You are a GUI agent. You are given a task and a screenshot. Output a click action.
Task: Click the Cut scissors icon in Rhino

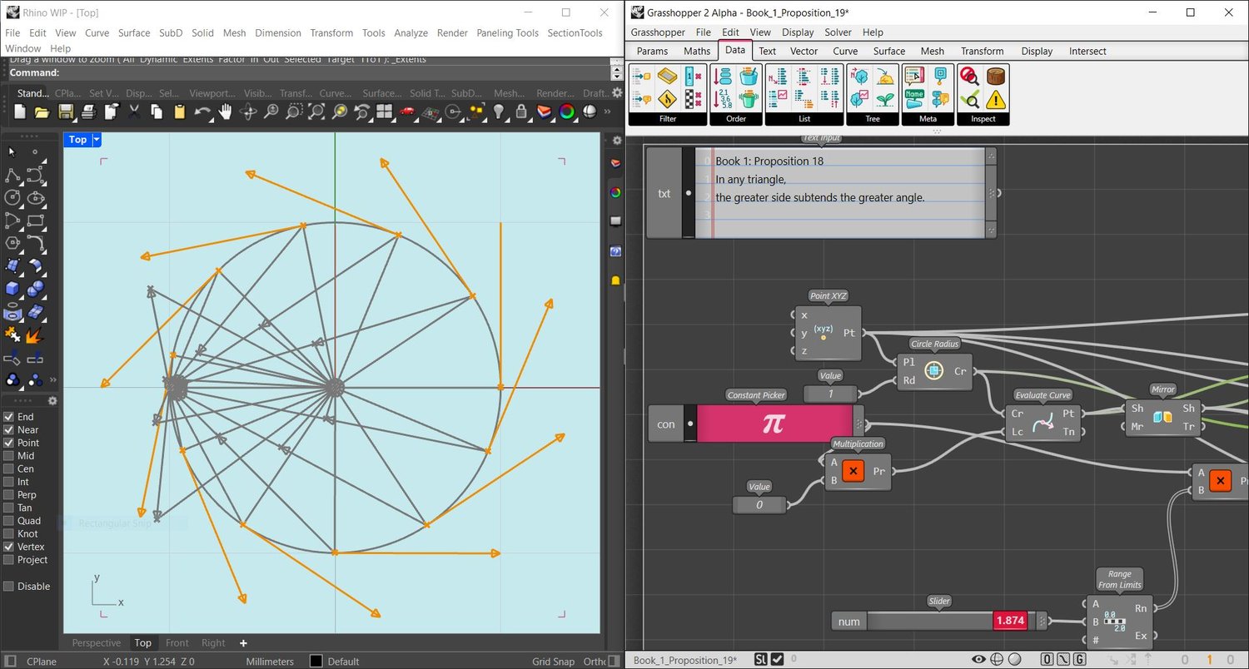[x=133, y=111]
